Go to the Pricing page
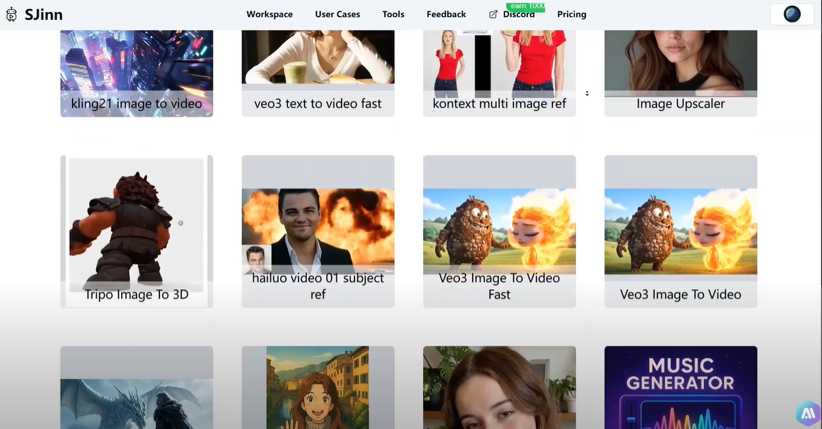 pos(572,14)
